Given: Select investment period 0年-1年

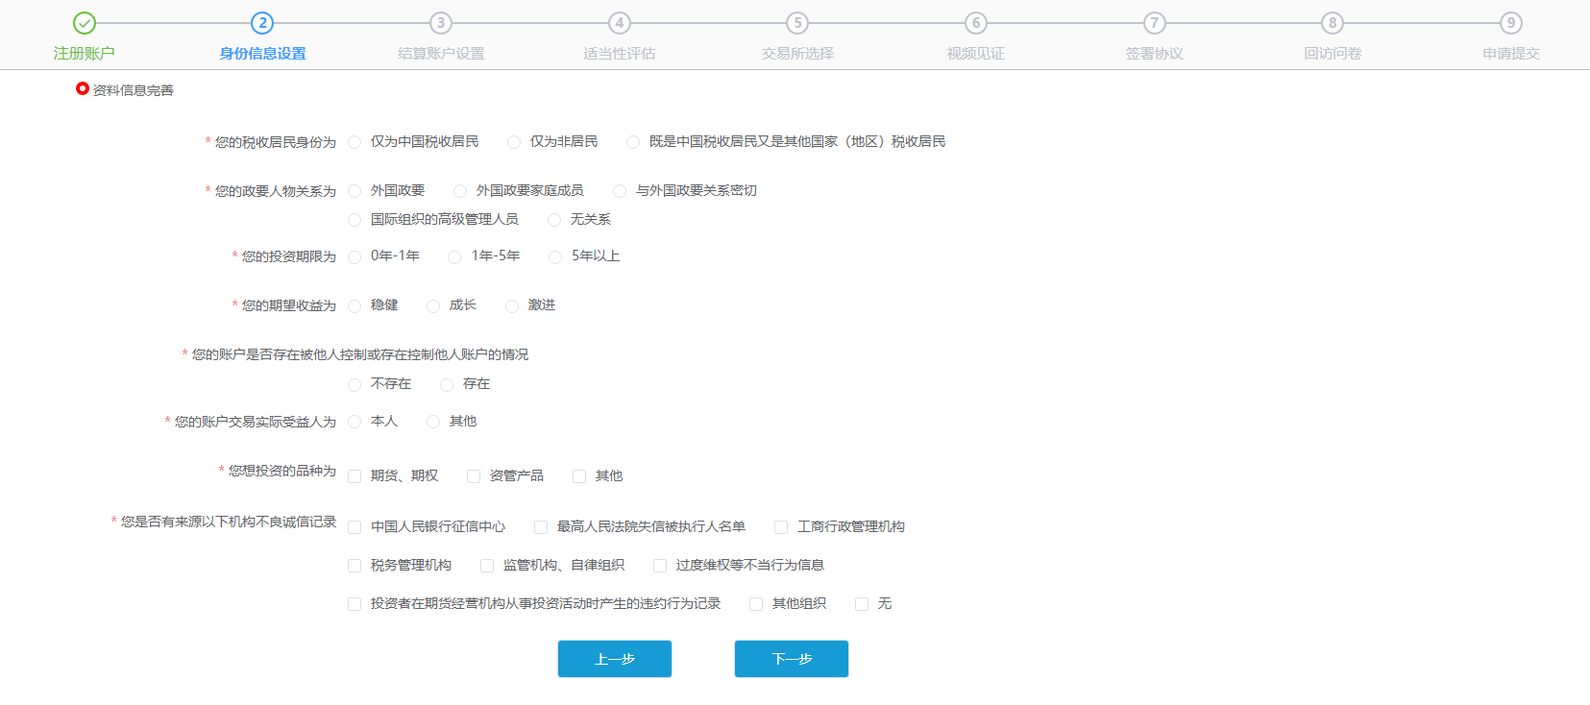Looking at the screenshot, I should 355,256.
